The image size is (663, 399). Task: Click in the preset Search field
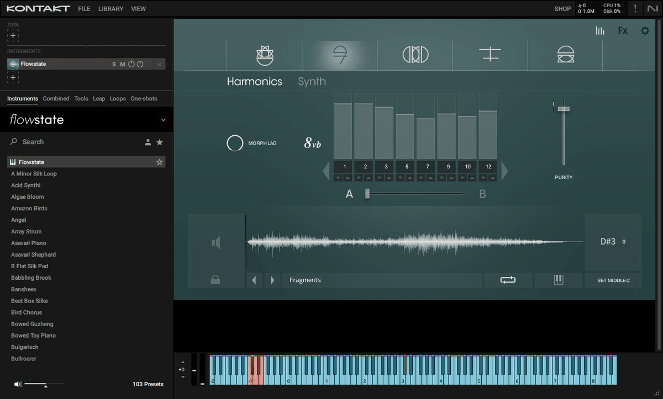75,142
